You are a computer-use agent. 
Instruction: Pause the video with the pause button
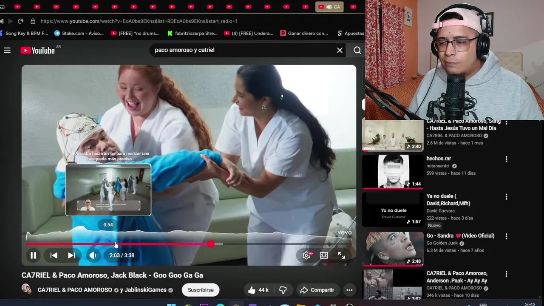point(33,255)
